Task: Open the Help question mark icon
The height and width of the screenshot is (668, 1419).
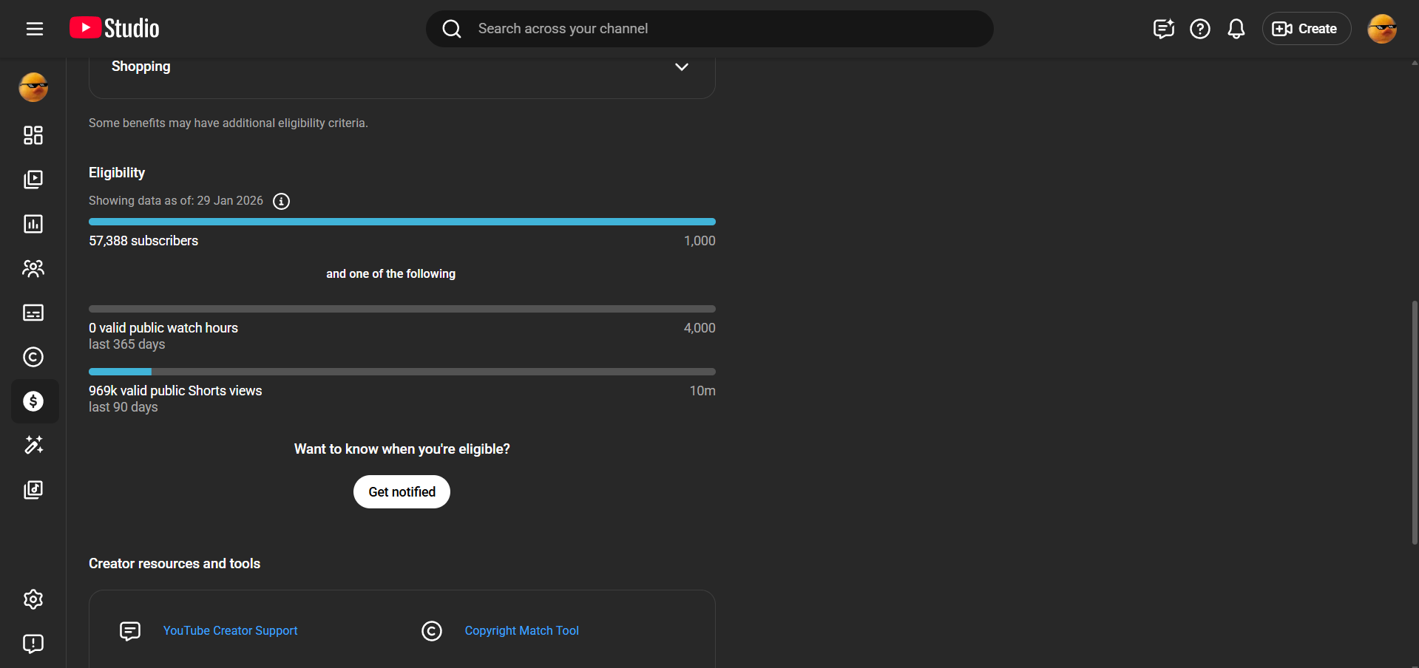Action: click(1199, 29)
